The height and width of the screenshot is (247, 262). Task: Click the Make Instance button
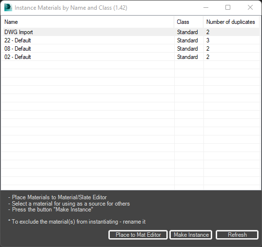(x=191, y=235)
